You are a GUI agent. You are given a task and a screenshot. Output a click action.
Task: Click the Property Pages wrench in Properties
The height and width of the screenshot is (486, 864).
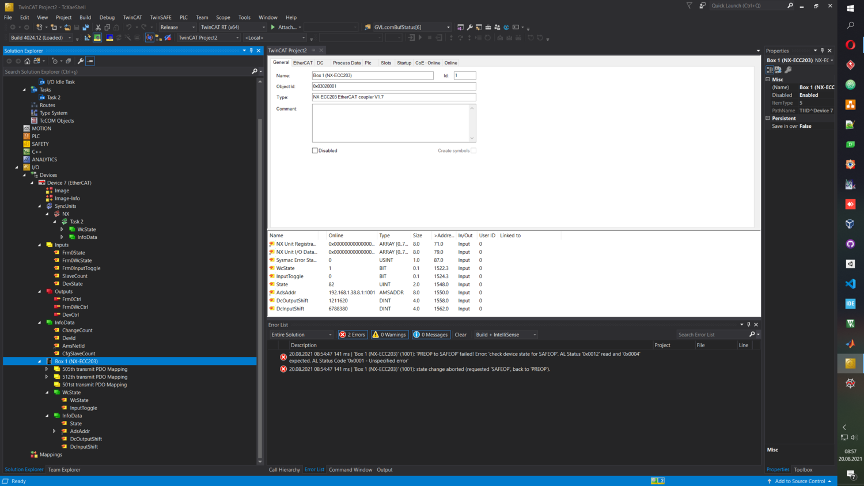coord(789,70)
